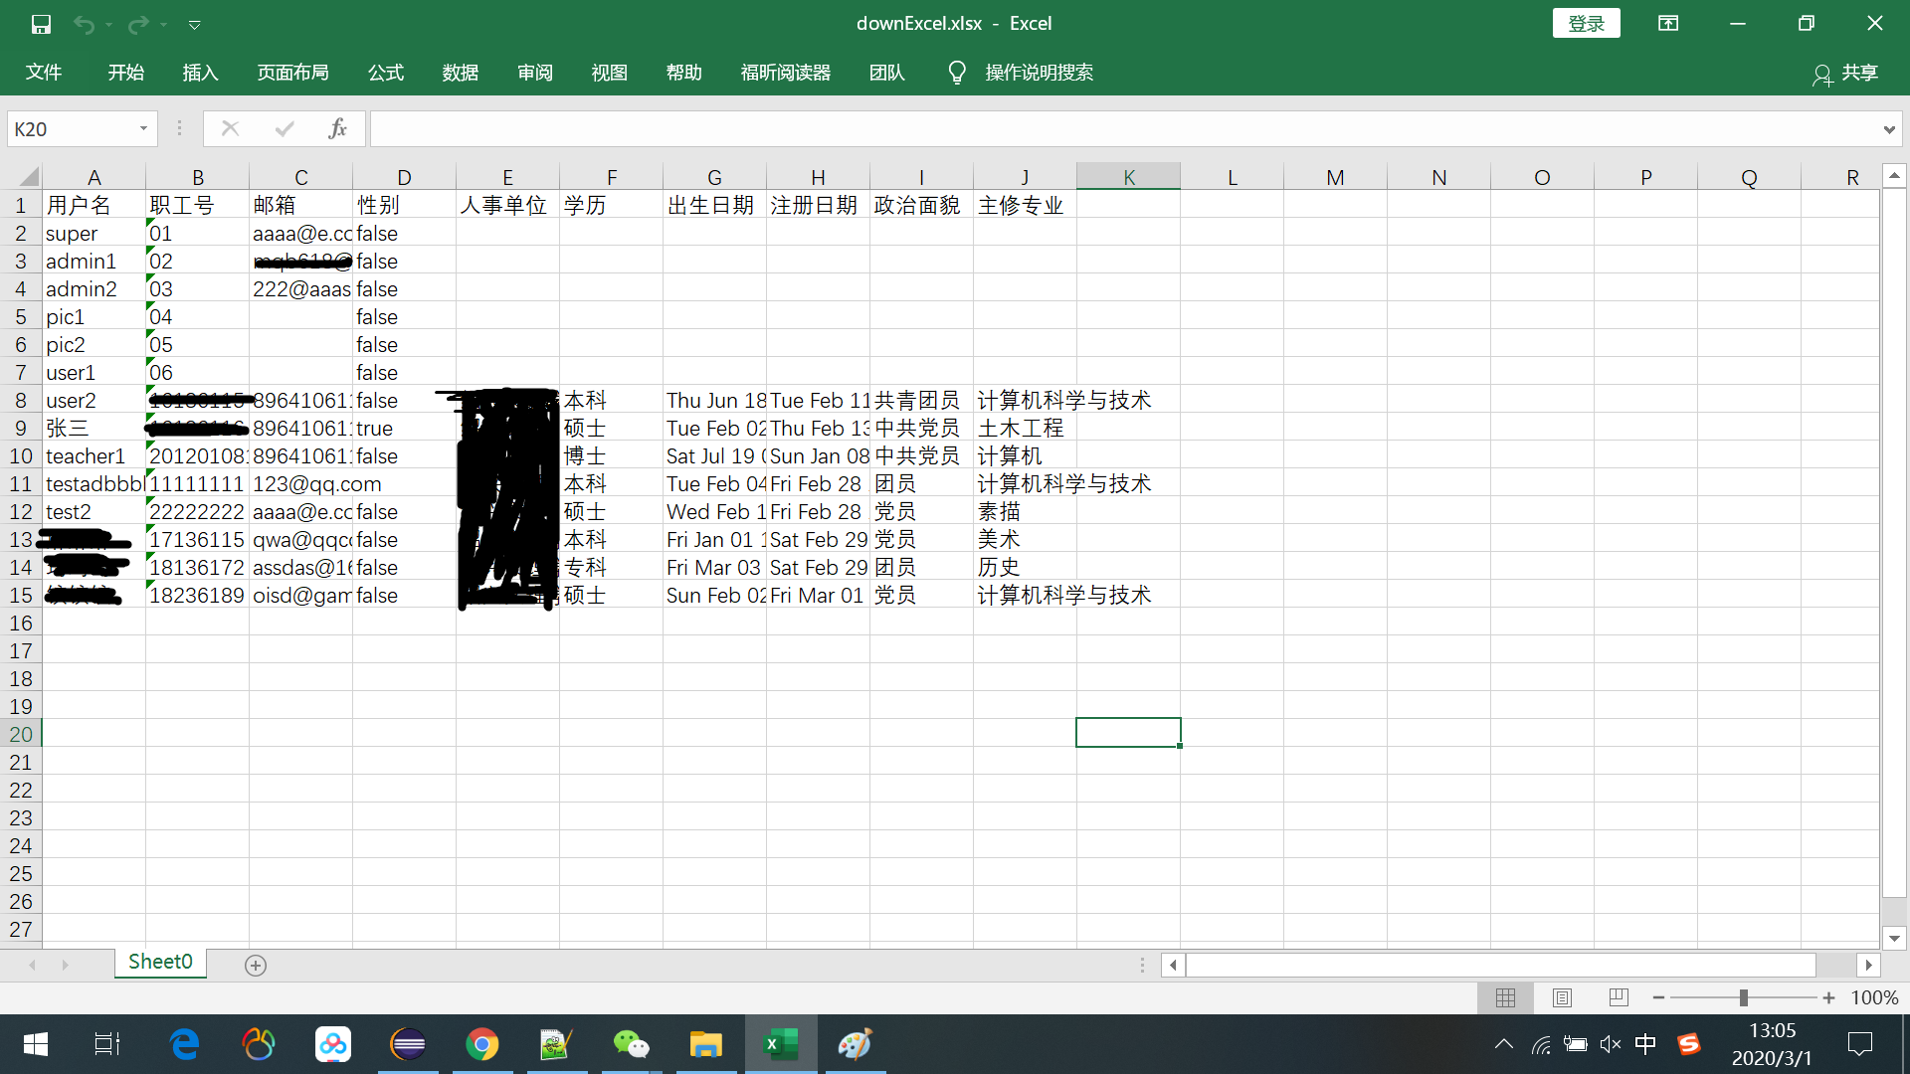Click the 登录 sign-in button

(x=1586, y=23)
